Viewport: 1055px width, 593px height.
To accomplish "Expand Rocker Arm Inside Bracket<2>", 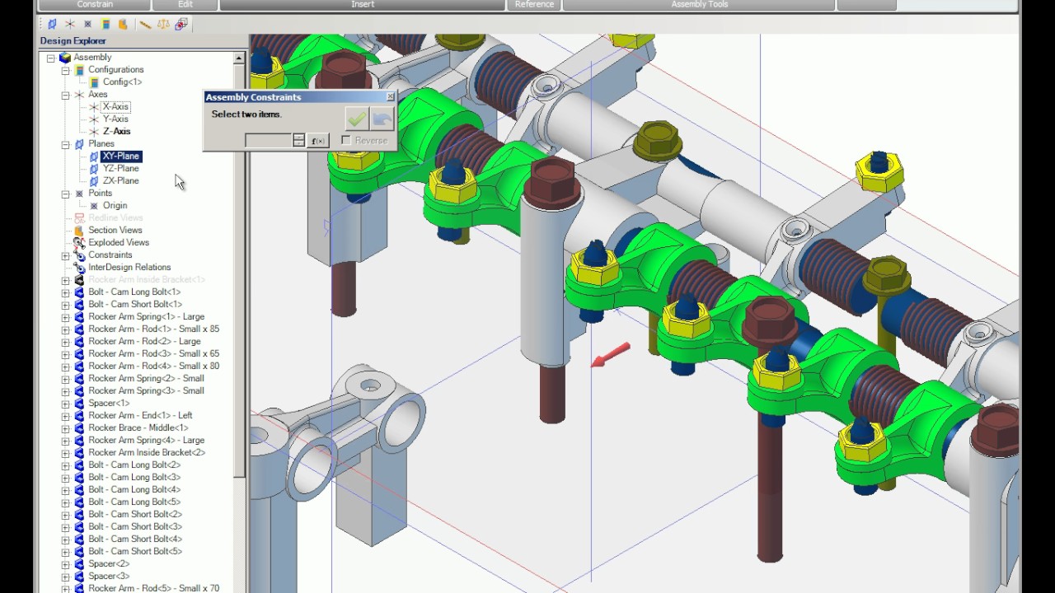I will click(x=66, y=453).
